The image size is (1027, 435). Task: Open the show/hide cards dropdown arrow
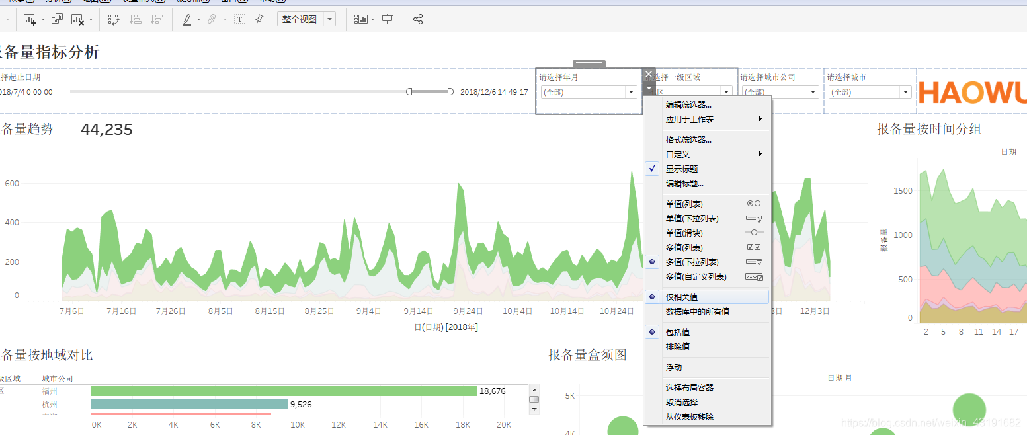373,20
